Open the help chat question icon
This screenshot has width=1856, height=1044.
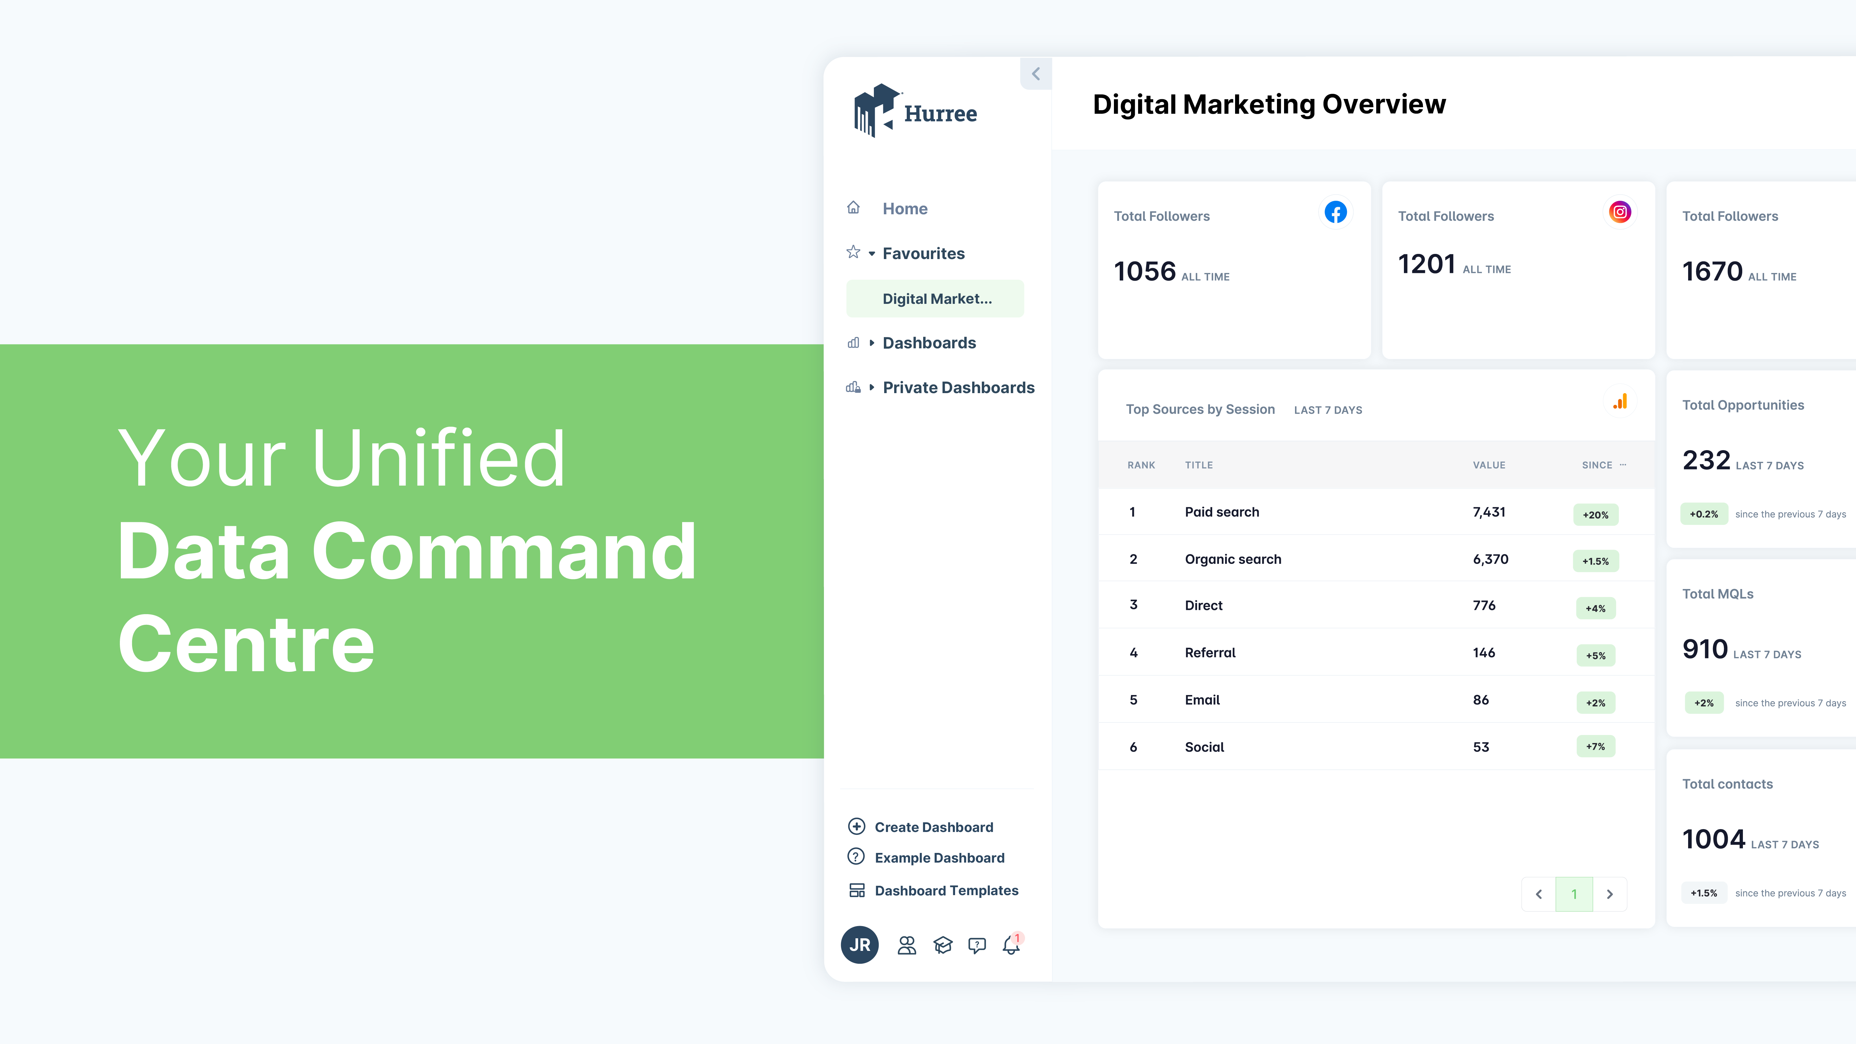pos(977,945)
